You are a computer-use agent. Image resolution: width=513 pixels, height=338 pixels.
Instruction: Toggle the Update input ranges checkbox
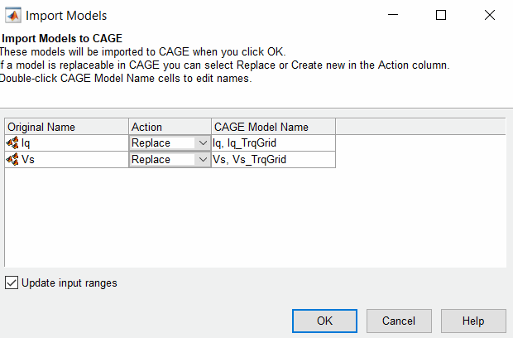[12, 282]
